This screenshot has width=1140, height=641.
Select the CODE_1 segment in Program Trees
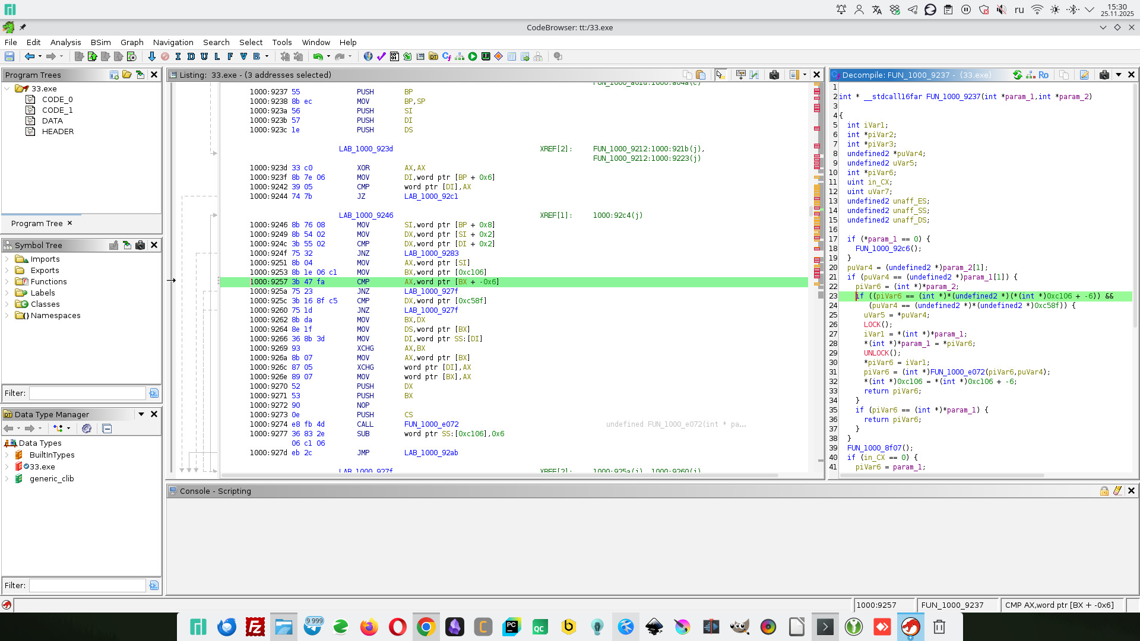57,110
